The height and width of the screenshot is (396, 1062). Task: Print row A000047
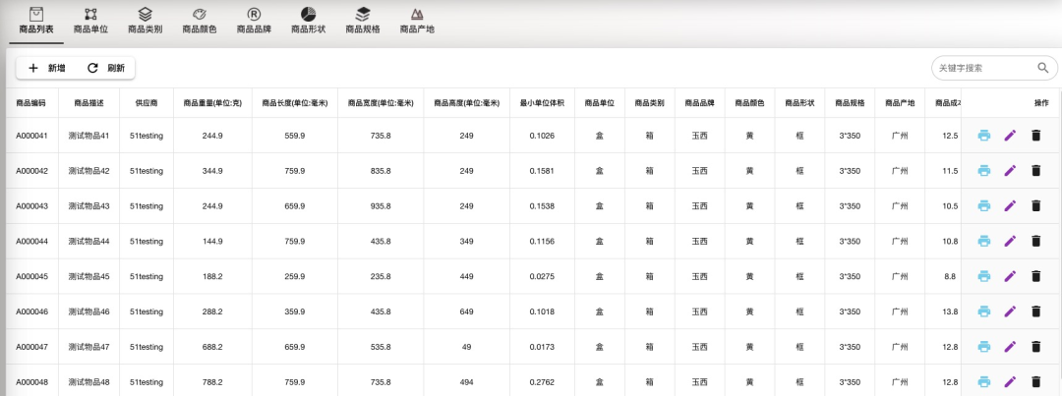tap(984, 347)
